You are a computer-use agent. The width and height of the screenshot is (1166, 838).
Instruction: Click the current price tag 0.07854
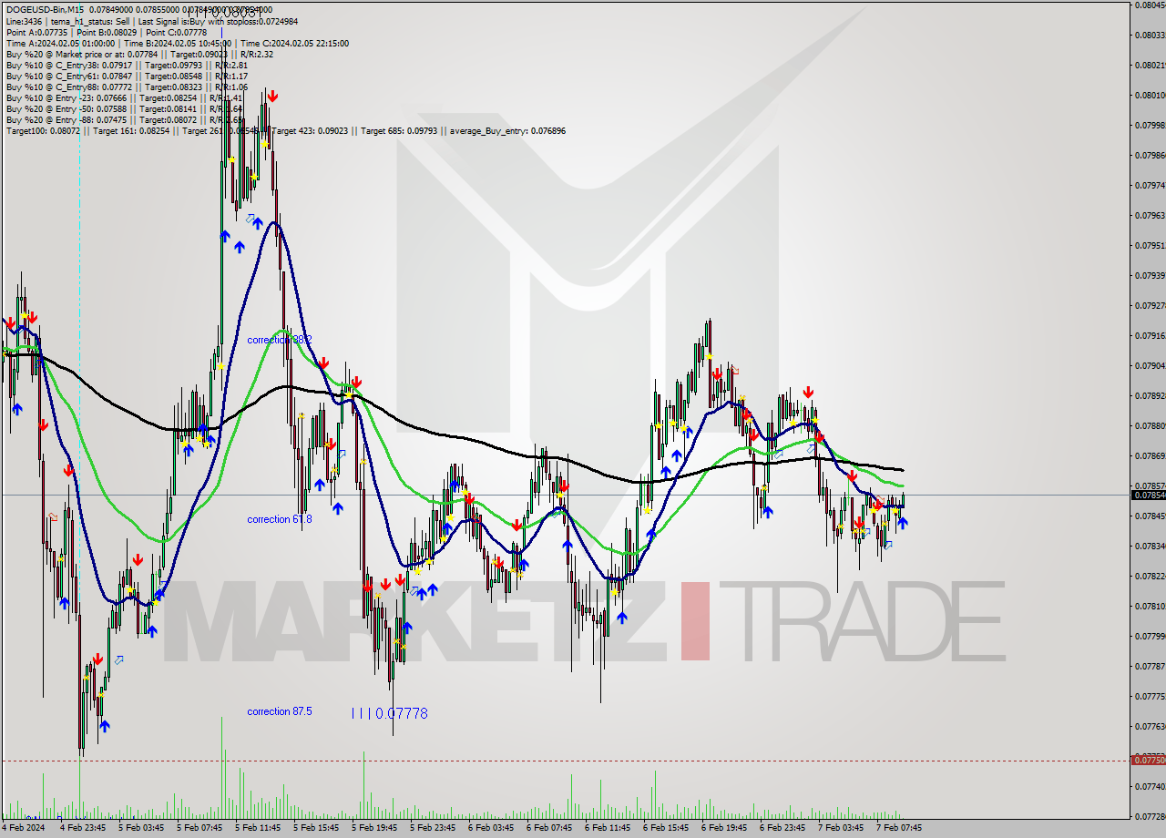point(1148,495)
